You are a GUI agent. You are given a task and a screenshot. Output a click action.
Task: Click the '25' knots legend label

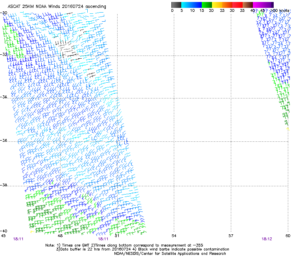click(x=222, y=11)
